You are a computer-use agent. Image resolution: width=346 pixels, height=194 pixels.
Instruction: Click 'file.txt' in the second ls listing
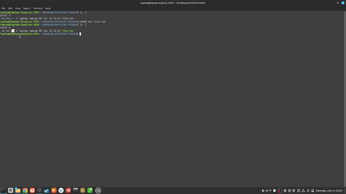pyautogui.click(x=68, y=31)
